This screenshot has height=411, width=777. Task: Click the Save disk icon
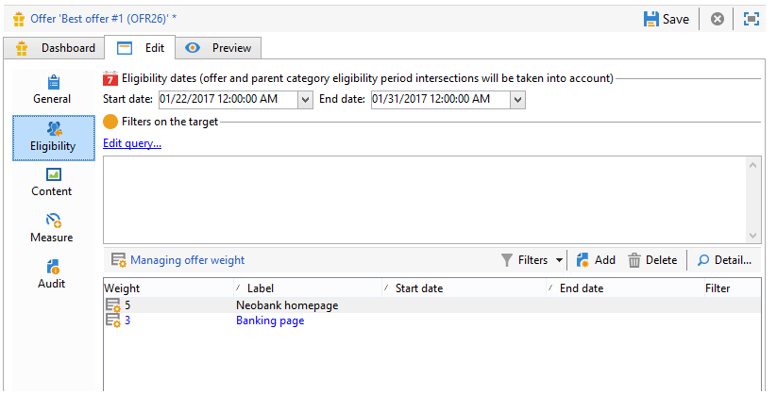tap(651, 19)
